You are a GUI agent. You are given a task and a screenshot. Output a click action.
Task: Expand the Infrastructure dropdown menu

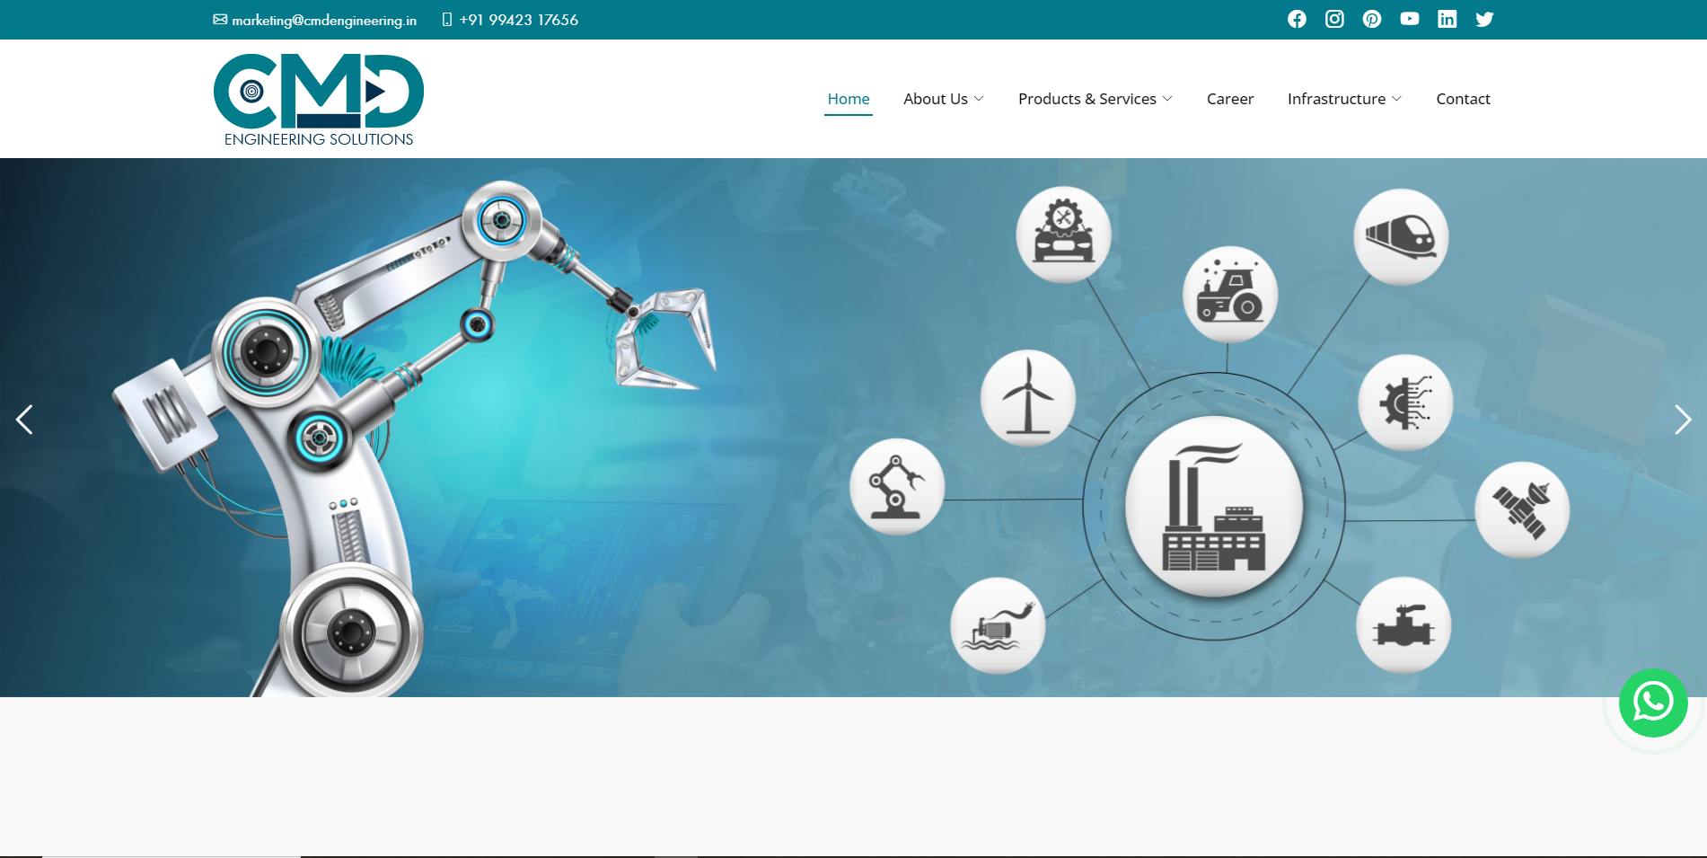1343,99
